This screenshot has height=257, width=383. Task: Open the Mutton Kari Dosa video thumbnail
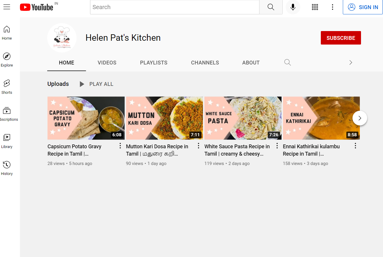coord(164,118)
